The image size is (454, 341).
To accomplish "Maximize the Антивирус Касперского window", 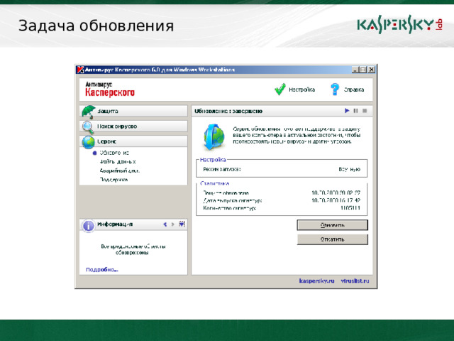I will (362, 70).
